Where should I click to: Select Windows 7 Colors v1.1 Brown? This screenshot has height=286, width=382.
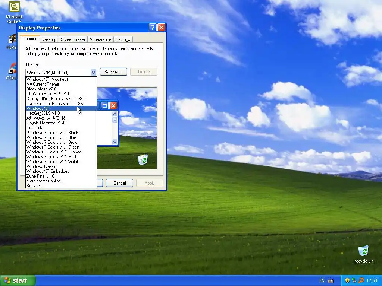tap(61, 142)
